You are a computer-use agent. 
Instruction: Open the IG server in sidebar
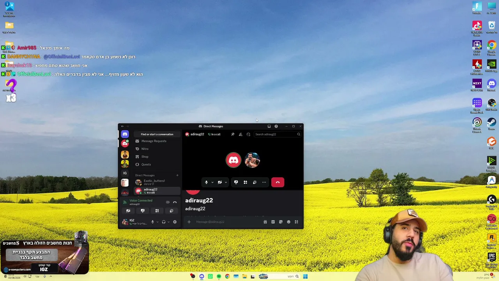click(x=125, y=173)
